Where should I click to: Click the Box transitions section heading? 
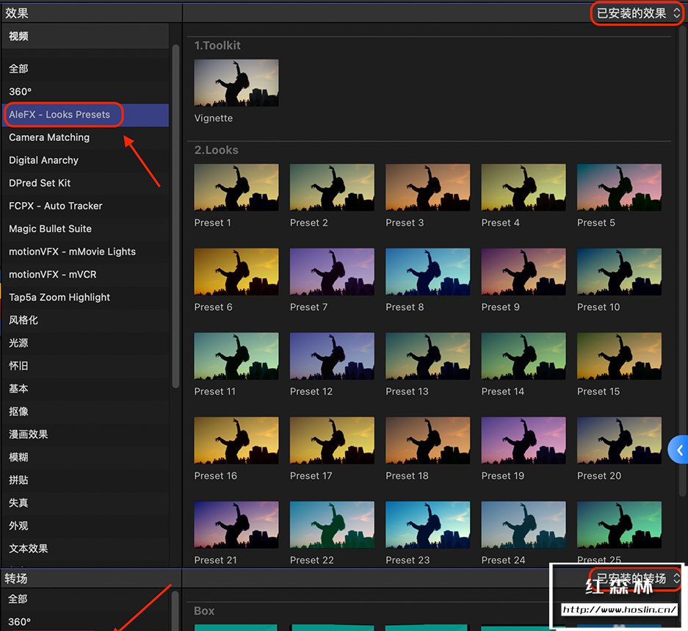(204, 611)
